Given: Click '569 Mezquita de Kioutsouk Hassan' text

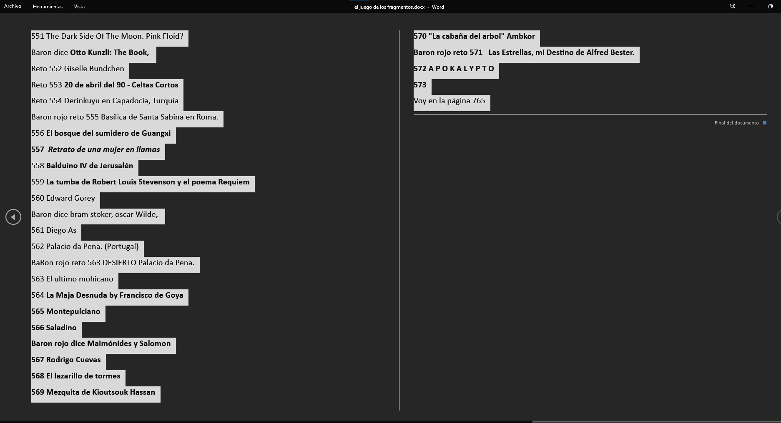Looking at the screenshot, I should coord(93,392).
